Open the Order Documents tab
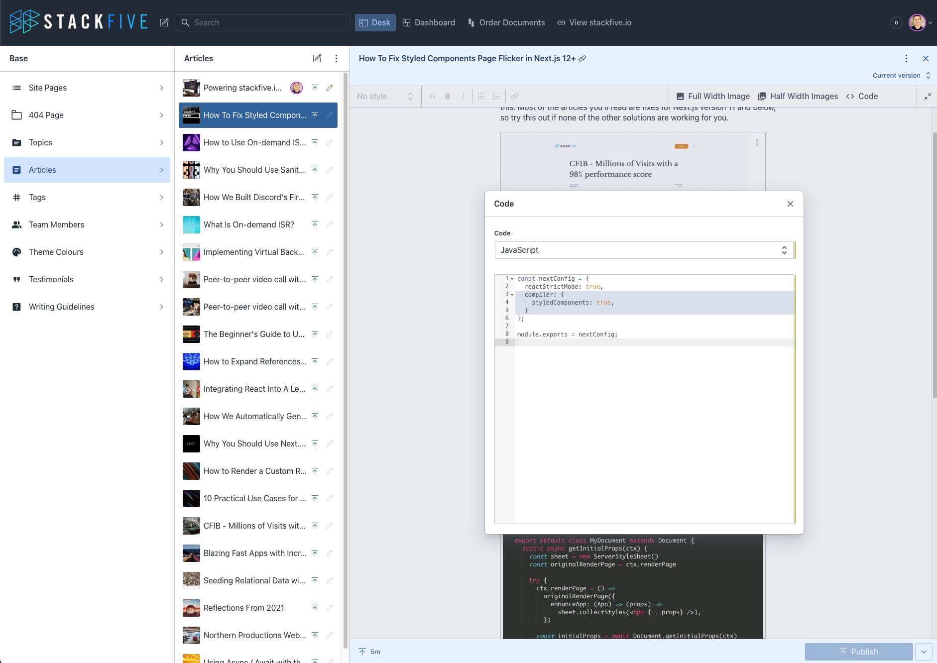The image size is (937, 663). tap(506, 22)
